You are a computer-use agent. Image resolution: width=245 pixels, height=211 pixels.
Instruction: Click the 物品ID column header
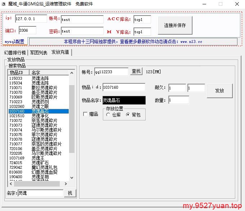click(x=19, y=72)
